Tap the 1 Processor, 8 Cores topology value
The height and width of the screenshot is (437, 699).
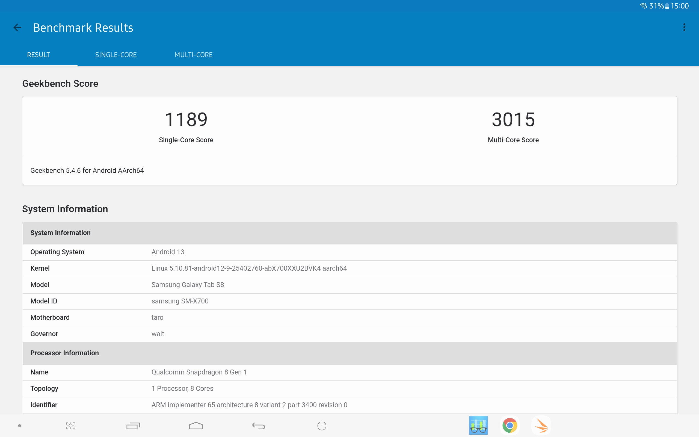click(x=182, y=388)
